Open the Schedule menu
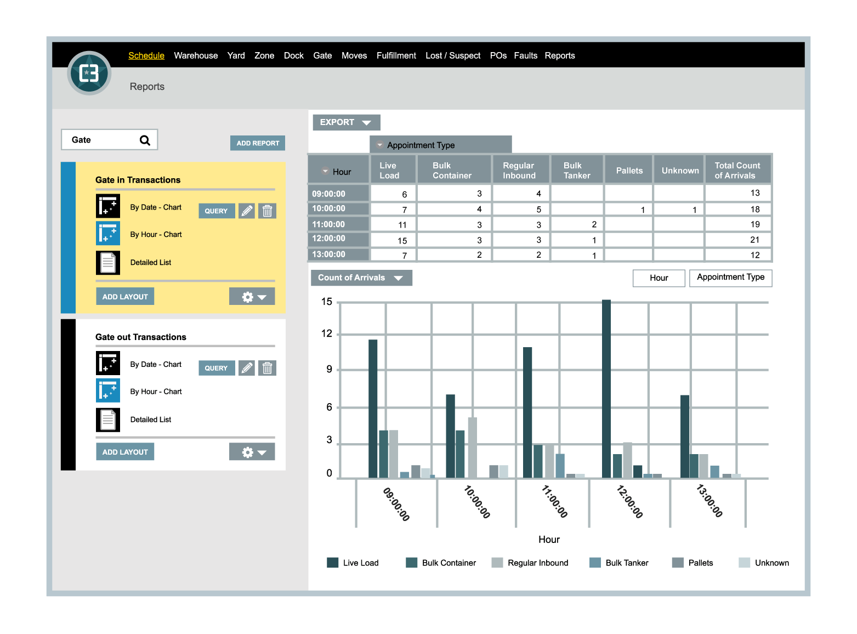 (146, 55)
